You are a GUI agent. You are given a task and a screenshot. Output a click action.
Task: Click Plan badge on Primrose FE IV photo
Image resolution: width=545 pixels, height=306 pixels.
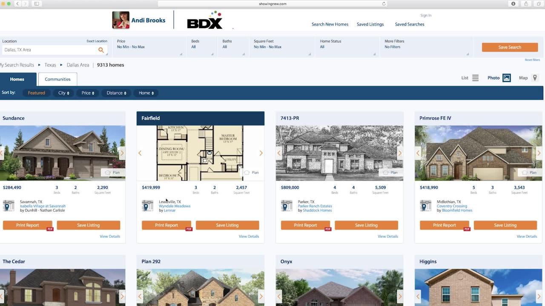[x=530, y=173]
